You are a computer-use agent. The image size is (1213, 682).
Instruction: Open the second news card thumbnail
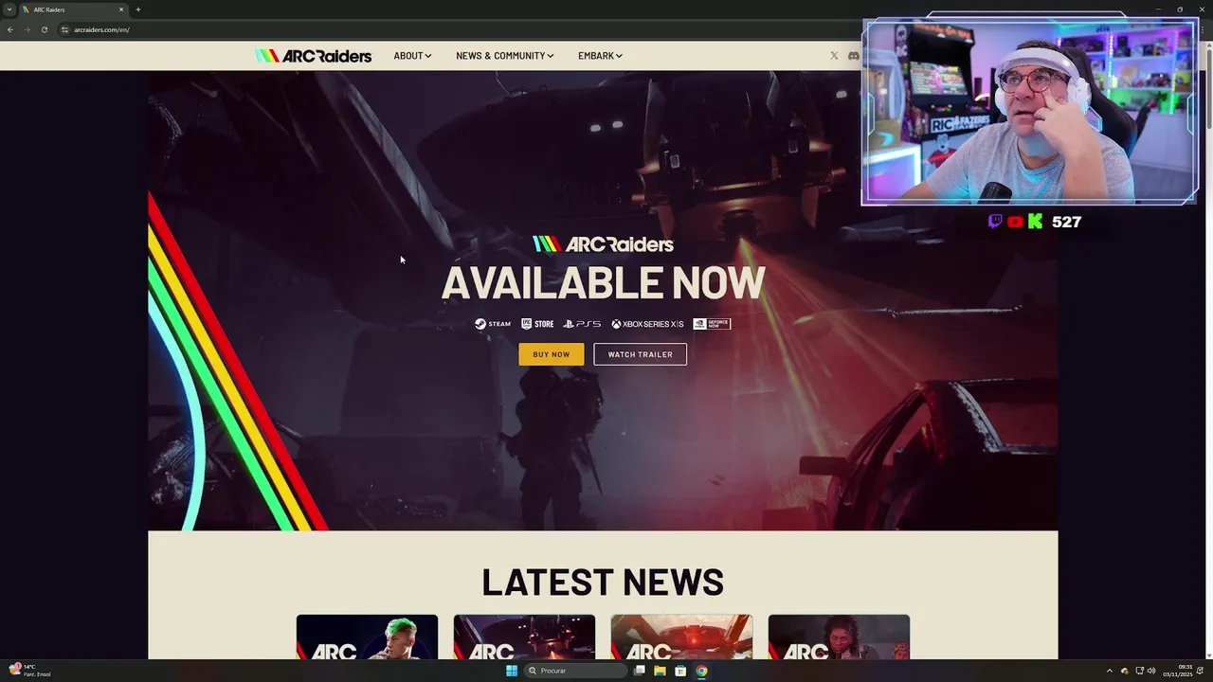pos(524,637)
